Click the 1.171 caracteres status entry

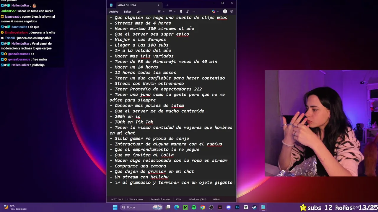coord(135,199)
